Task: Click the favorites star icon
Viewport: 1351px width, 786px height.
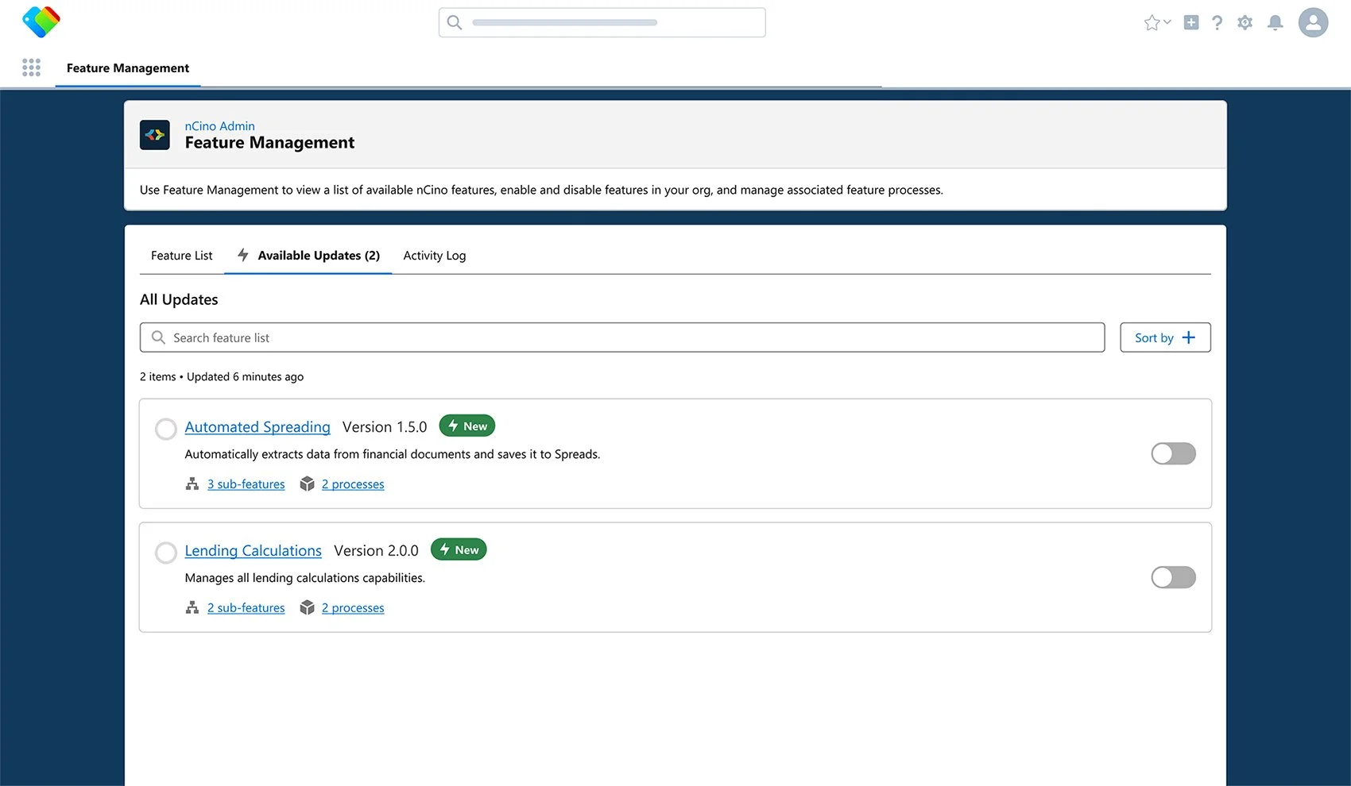Action: coord(1152,23)
